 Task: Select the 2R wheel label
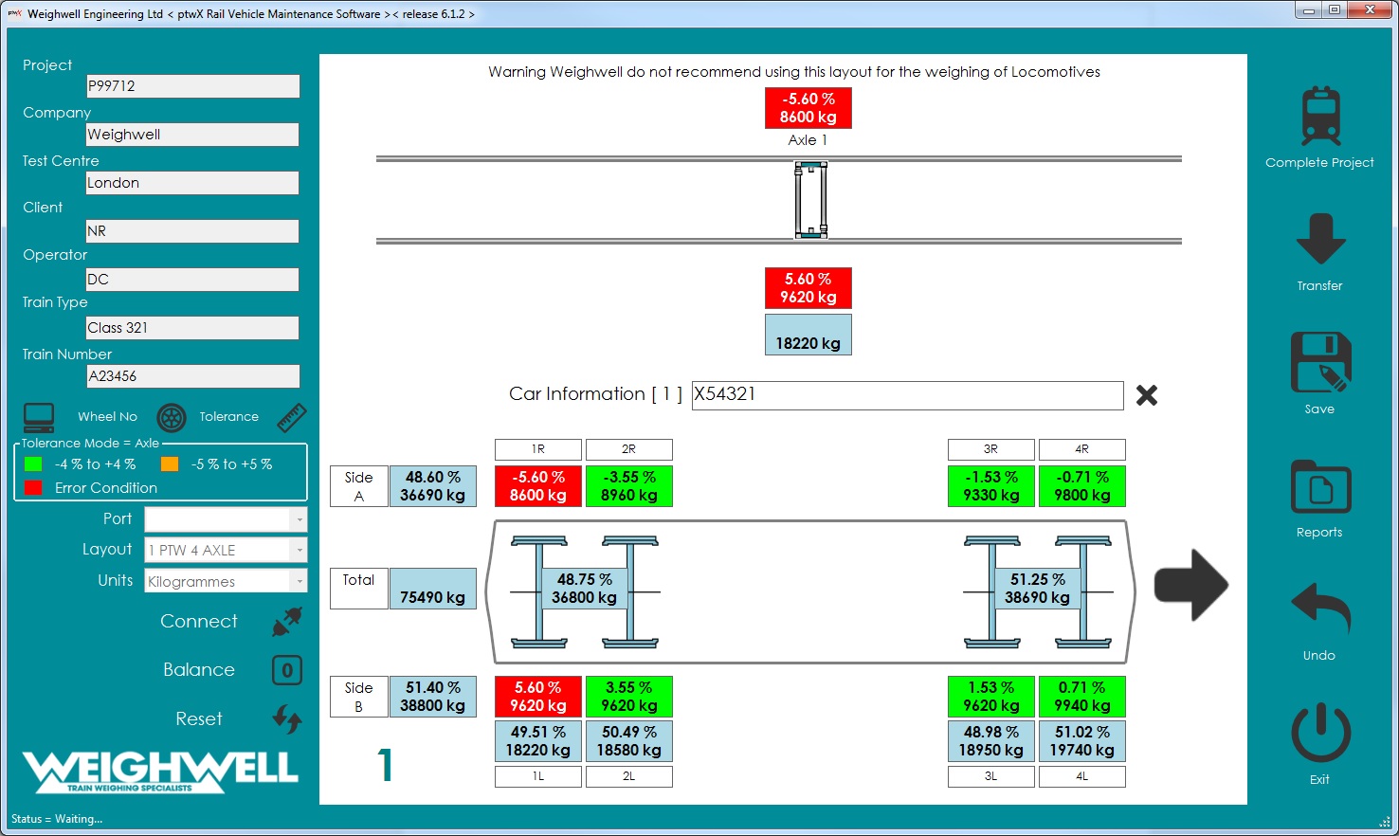tap(629, 449)
